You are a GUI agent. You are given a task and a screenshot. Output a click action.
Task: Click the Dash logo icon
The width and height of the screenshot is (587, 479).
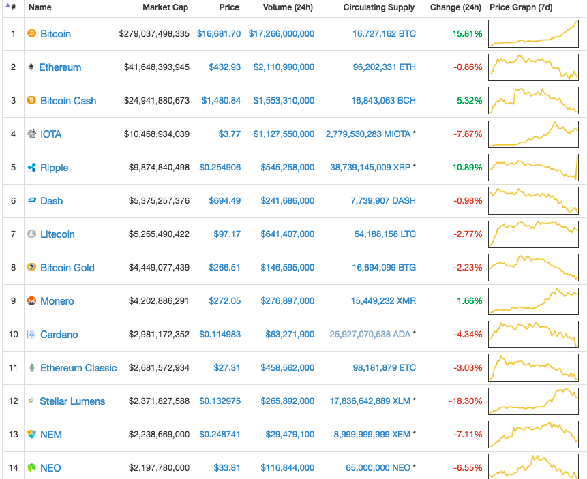click(x=31, y=200)
